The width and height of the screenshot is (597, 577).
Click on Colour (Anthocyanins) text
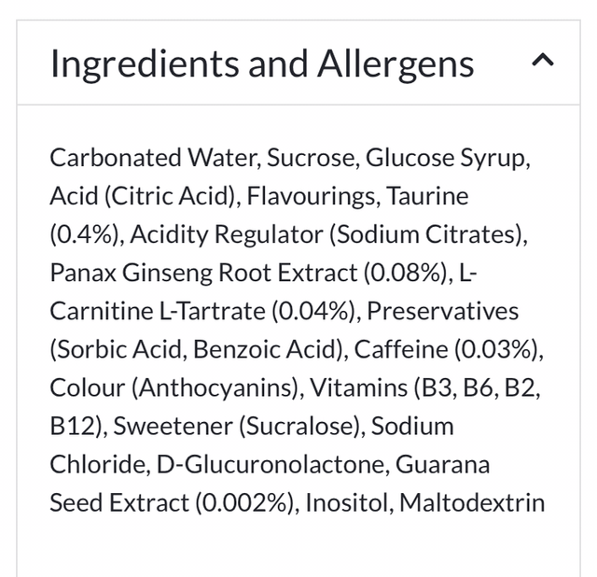pyautogui.click(x=174, y=387)
